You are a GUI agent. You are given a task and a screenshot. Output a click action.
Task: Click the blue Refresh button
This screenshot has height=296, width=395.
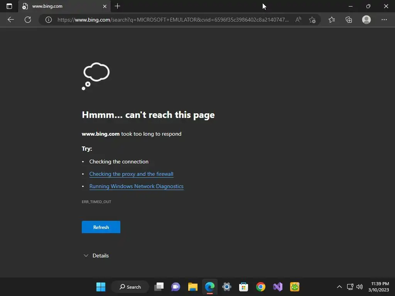coord(101,227)
